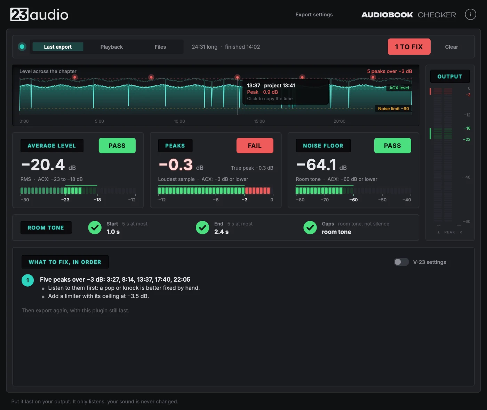Select the peak marker near 8:14 on the waveform

[151, 77]
